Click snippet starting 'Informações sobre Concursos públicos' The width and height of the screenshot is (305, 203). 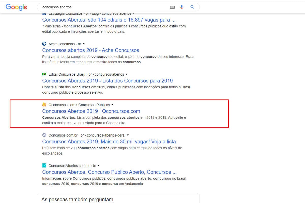tap(114, 181)
